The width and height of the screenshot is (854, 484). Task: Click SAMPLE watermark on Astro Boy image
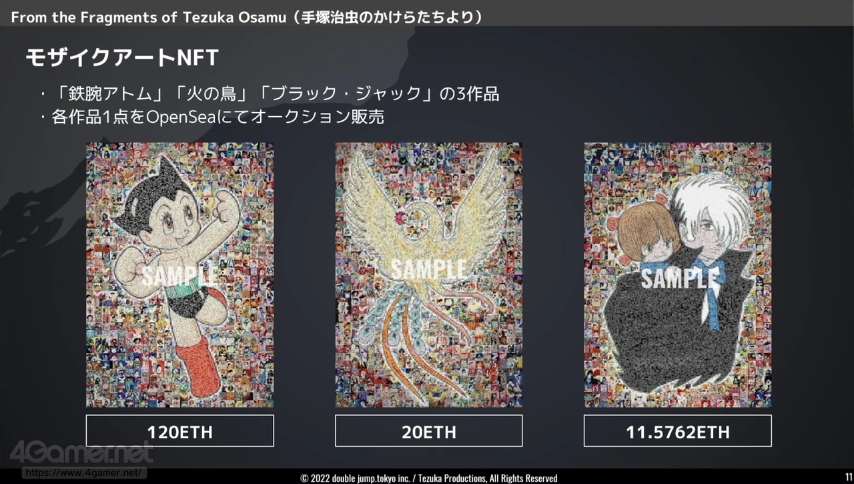[179, 274]
